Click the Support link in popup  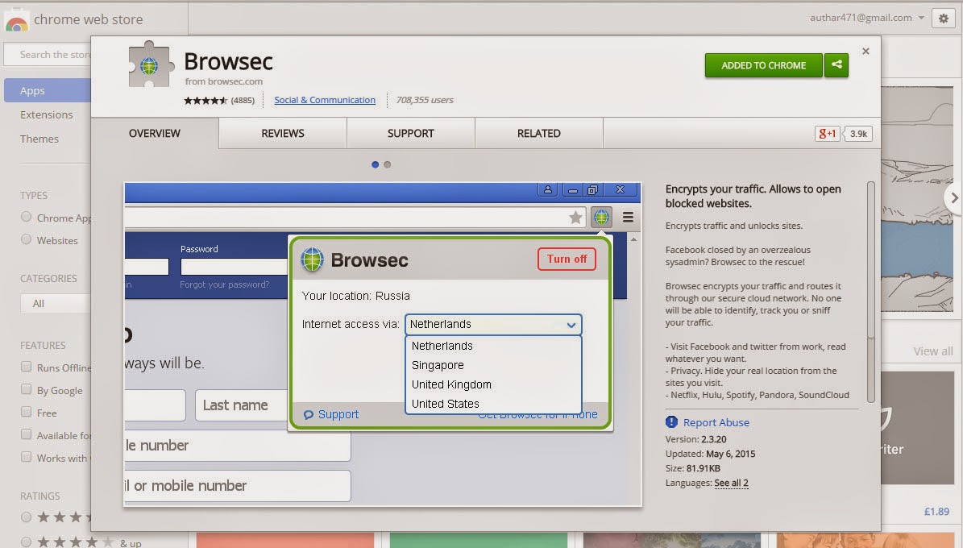[338, 415]
